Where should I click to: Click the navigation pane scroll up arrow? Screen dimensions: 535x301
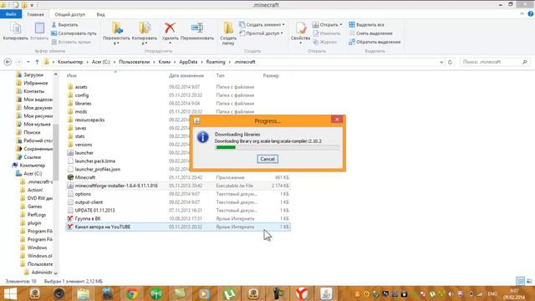[56, 74]
